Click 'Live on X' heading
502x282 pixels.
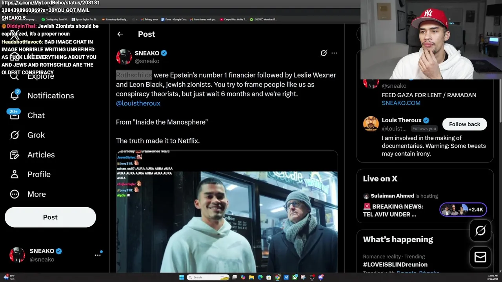[x=380, y=179]
